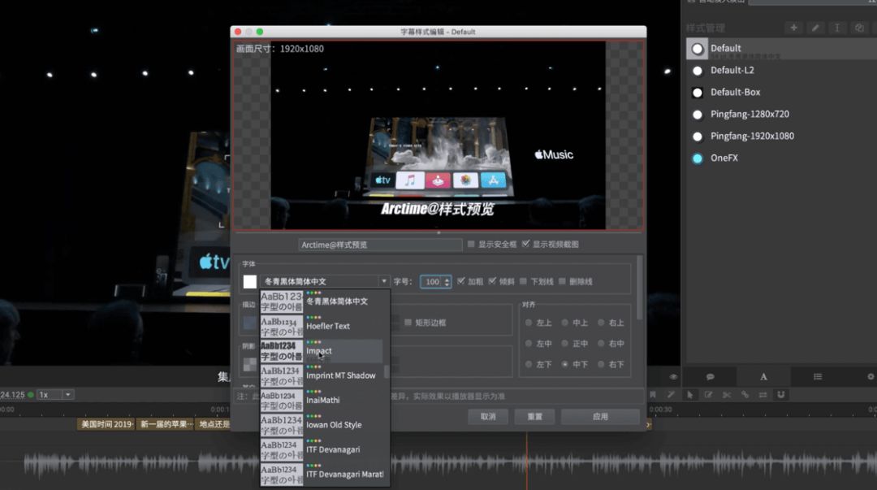The image size is (877, 490).
Task: Open the list view tab
Action: [818, 377]
